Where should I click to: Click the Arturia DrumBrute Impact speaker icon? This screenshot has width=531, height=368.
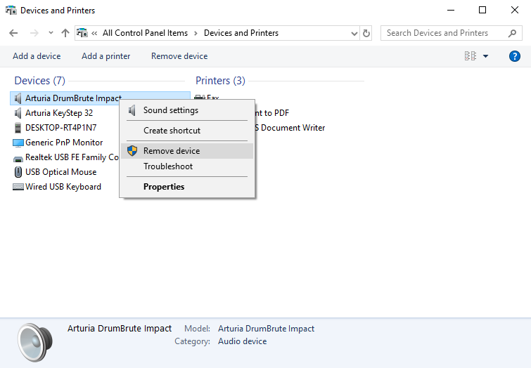click(18, 98)
